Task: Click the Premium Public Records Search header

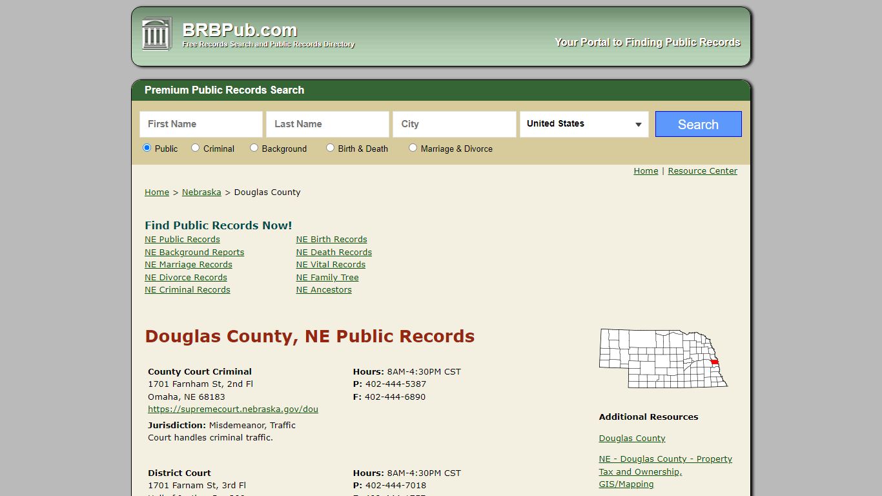Action: 224,90
